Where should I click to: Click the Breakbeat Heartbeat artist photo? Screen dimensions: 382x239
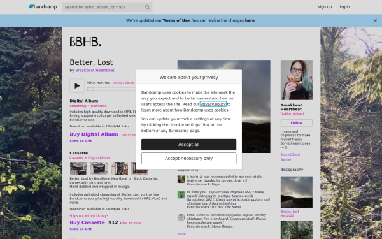click(297, 80)
